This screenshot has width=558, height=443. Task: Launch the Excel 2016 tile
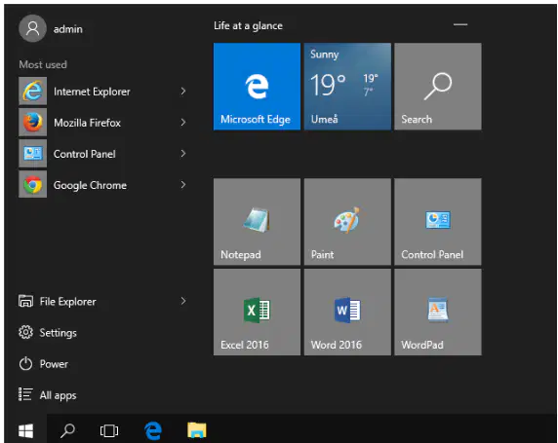pos(257,312)
